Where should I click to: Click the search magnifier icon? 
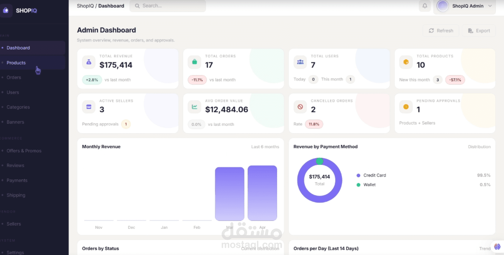pos(137,6)
